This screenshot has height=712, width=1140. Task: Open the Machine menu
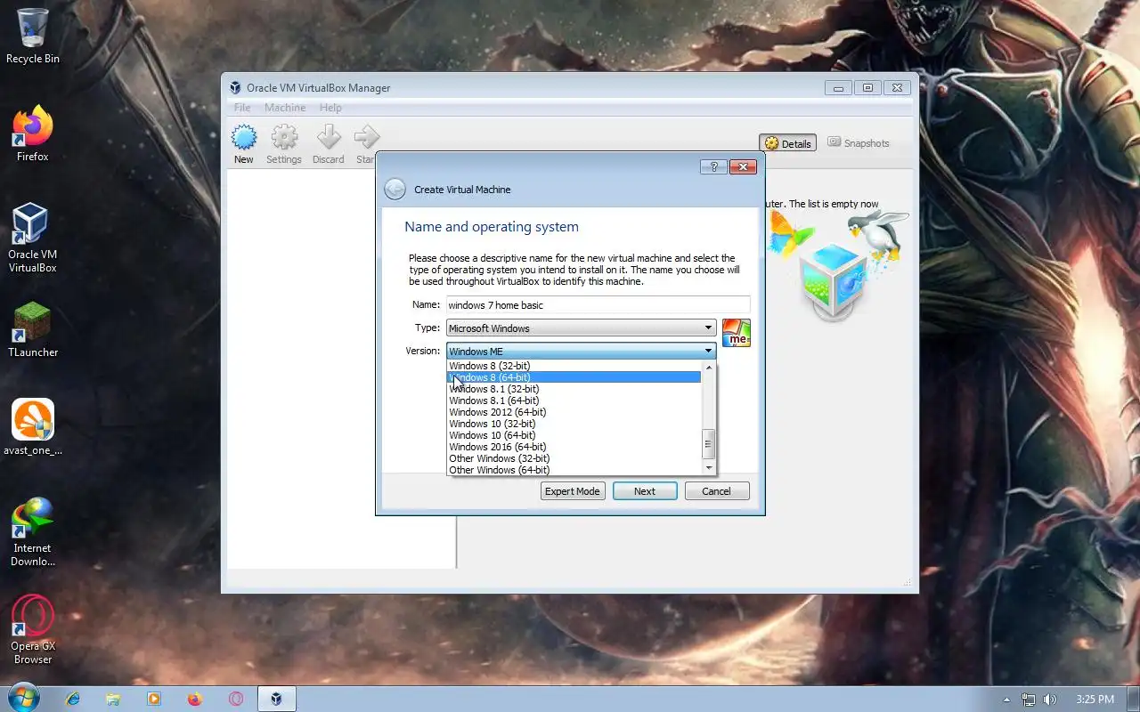pos(285,108)
